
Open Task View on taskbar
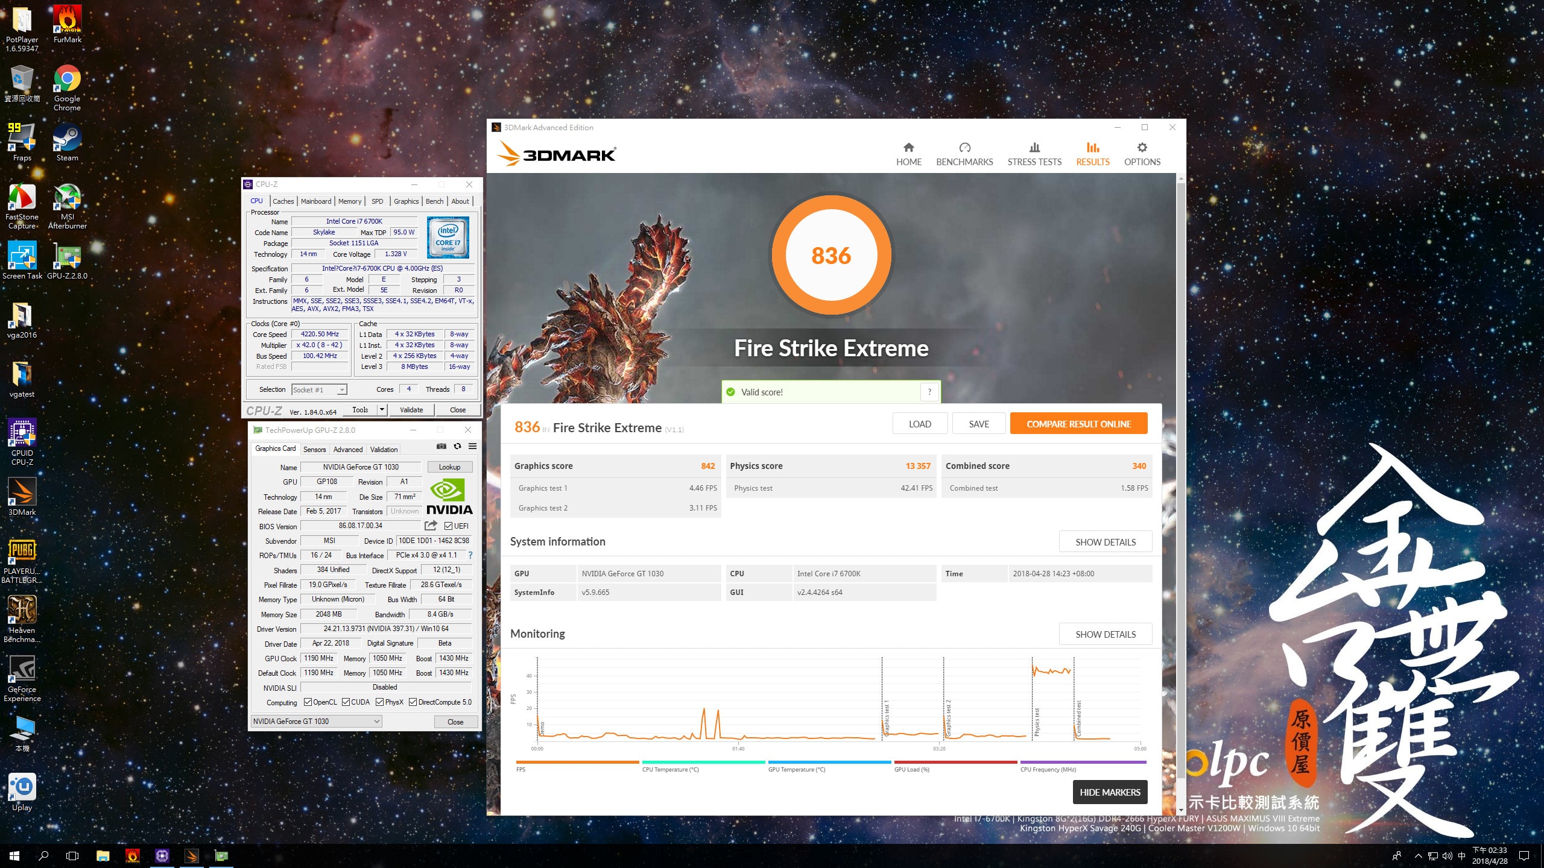(72, 855)
